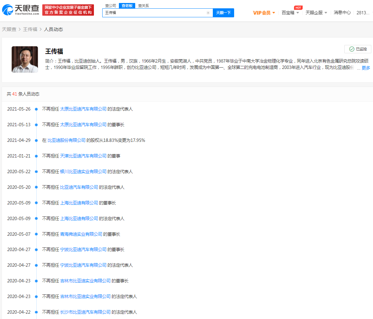Screen dimensions: 373x319
Task: Click the profile photo of 王传福
Action: pyautogui.click(x=25, y=59)
